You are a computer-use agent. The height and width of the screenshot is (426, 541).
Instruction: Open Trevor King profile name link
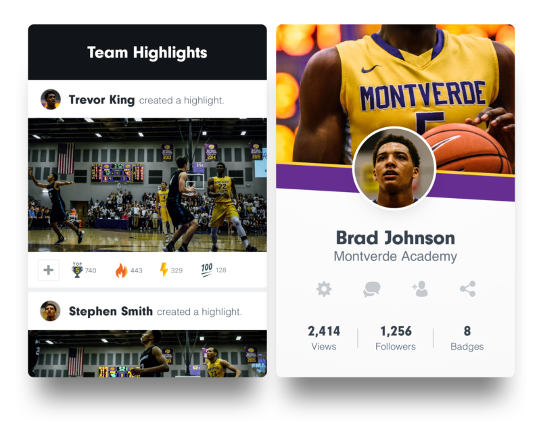coord(102,100)
